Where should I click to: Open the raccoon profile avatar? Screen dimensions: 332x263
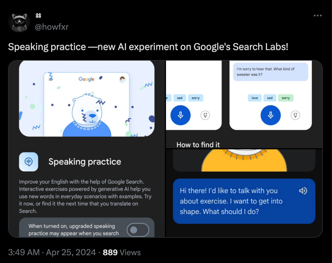[x=19, y=23]
